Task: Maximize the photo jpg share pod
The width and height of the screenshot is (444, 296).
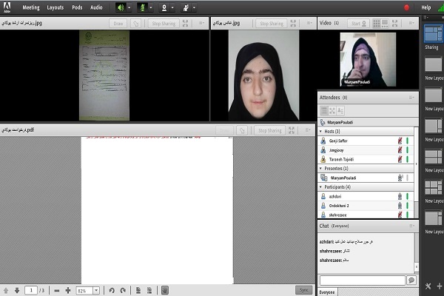Action: click(x=293, y=24)
